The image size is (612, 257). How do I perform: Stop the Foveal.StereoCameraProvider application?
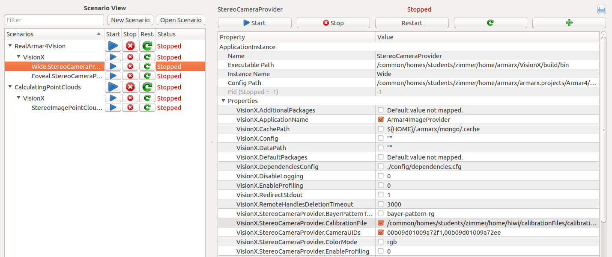point(130,76)
